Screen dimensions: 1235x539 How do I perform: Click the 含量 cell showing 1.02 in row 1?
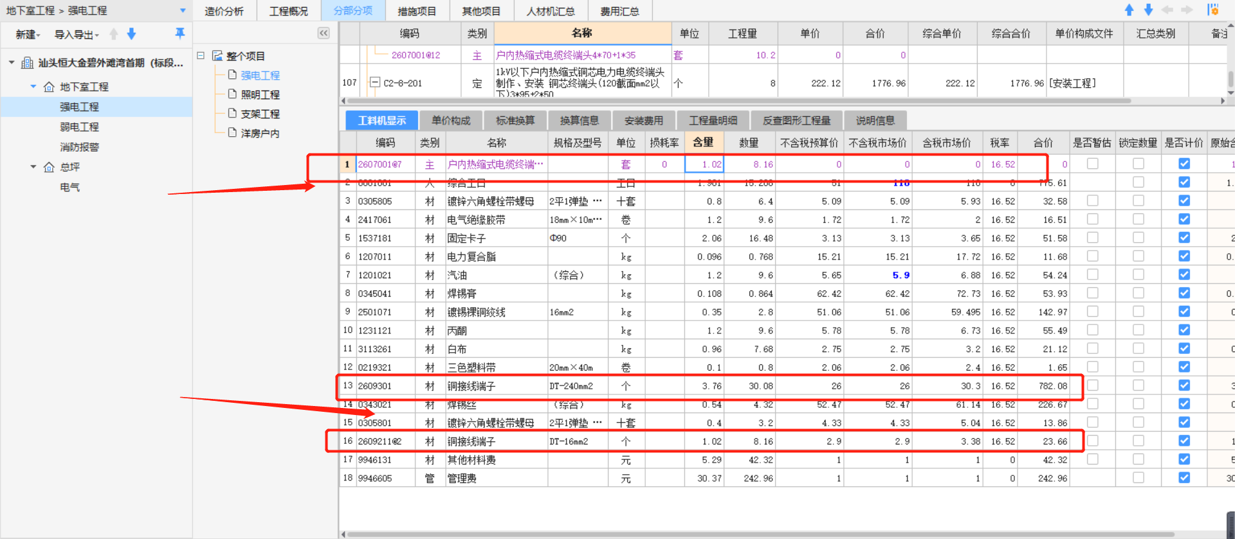point(704,164)
